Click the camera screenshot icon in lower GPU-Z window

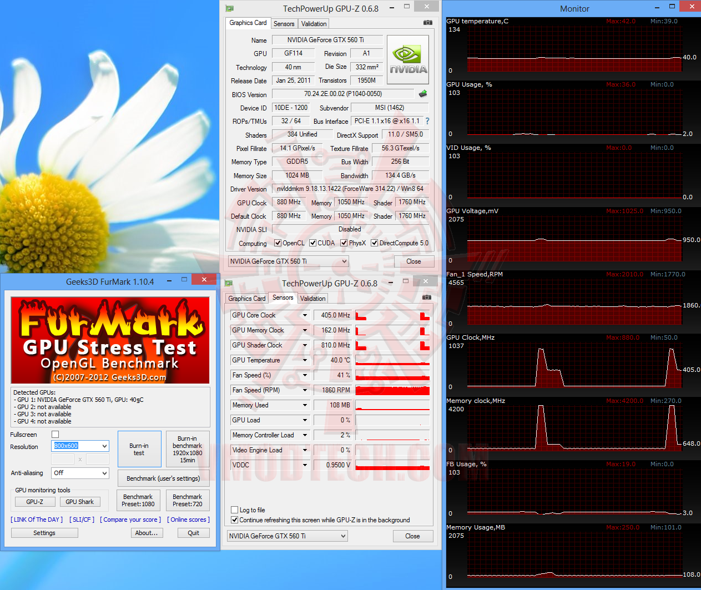coord(426,297)
